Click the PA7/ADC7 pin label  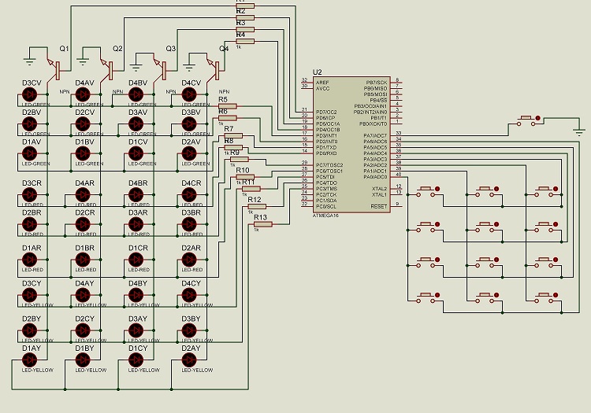pos(375,135)
